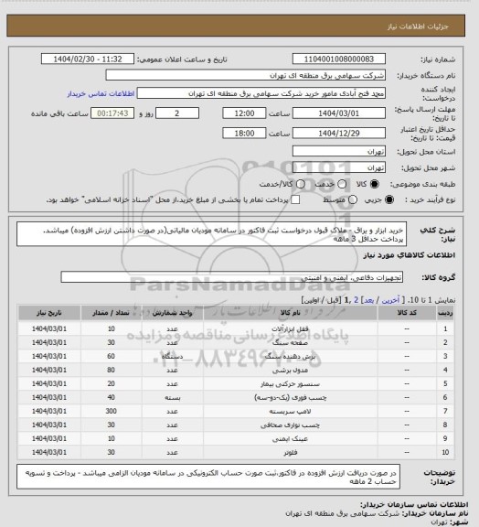
Task: Select the کالا/خدمت radio button
Action: point(301,184)
